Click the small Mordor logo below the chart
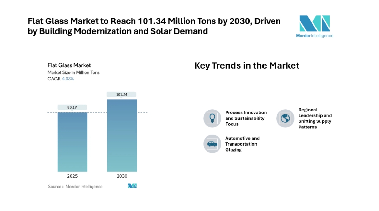 [x=132, y=186]
